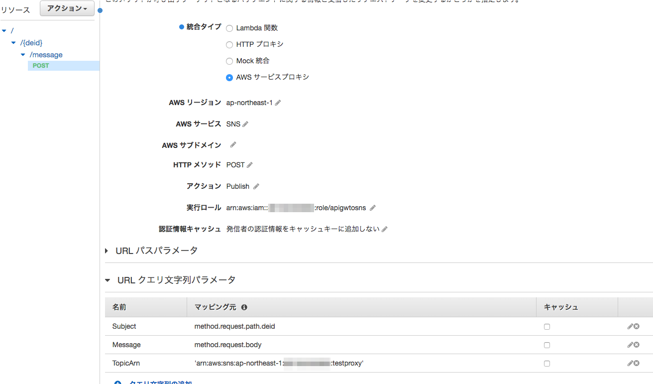Check cache box for TopicArn
This screenshot has width=653, height=384.
point(547,364)
